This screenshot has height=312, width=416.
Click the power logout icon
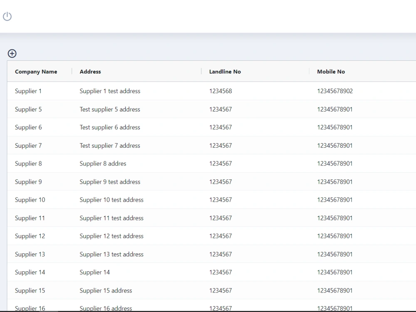(7, 17)
